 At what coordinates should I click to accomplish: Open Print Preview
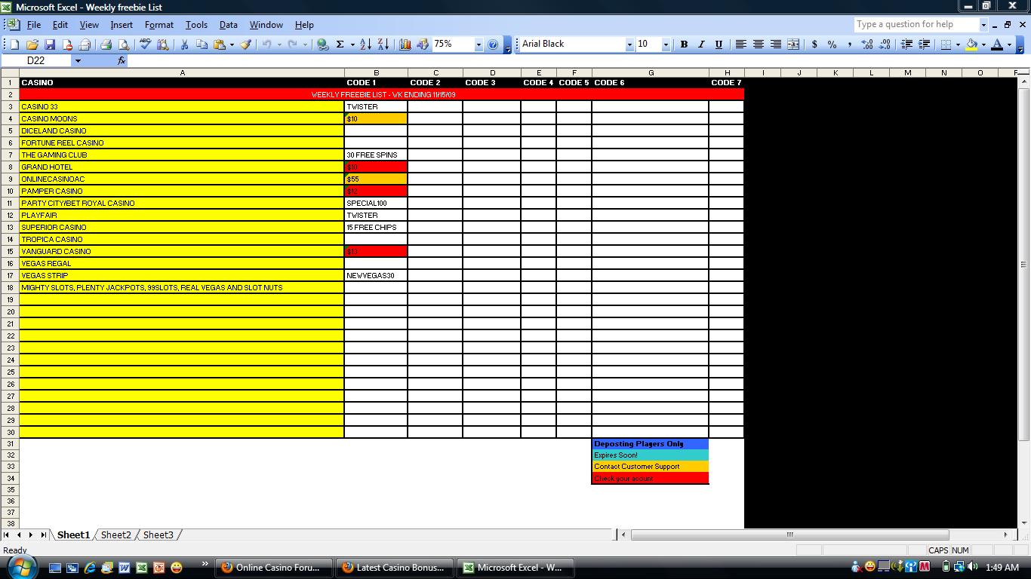tap(124, 44)
